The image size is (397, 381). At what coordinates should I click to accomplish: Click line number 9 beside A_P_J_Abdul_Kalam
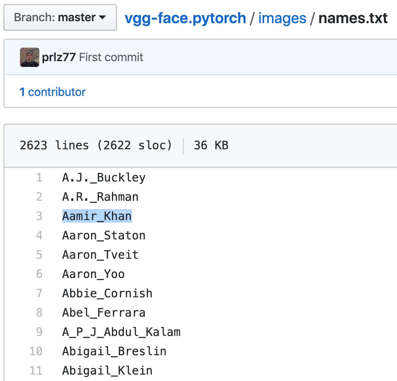tap(39, 332)
